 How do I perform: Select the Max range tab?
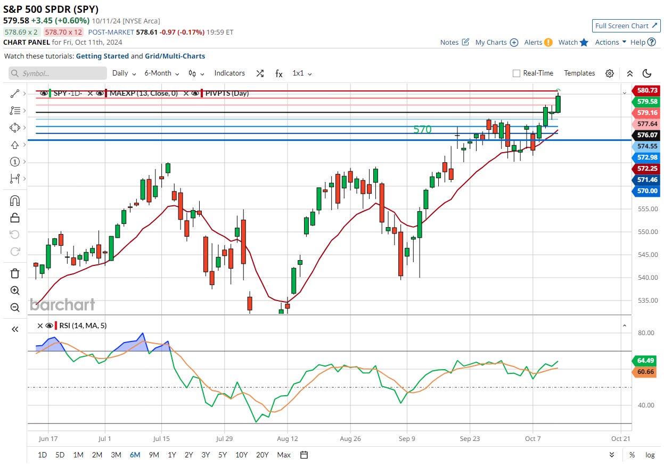(x=284, y=455)
